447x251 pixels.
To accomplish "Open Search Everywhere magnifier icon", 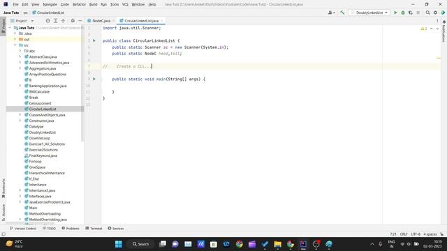I will pyautogui.click(x=427, y=13).
